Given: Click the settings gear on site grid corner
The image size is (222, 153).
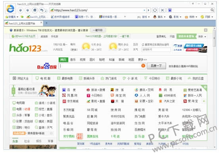Looking at the screenshot, I should pyautogui.click(x=205, y=87).
